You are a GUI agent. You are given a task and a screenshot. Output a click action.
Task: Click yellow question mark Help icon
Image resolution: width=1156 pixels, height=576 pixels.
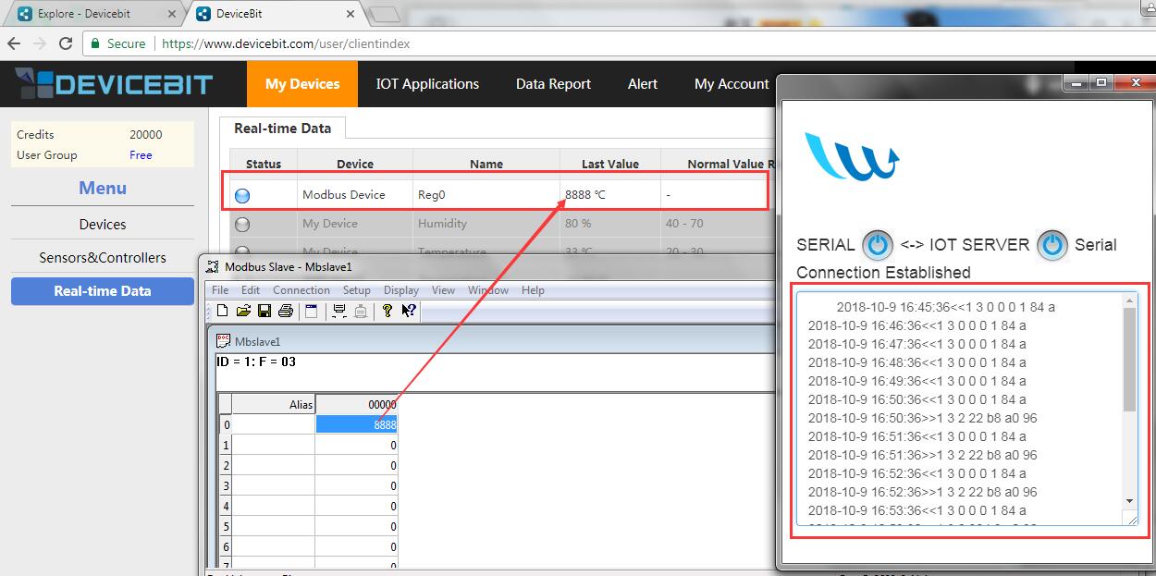tap(387, 311)
